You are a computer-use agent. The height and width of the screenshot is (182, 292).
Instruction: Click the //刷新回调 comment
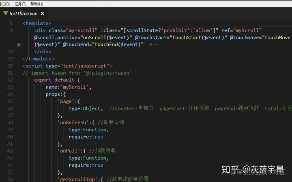coord(111,123)
